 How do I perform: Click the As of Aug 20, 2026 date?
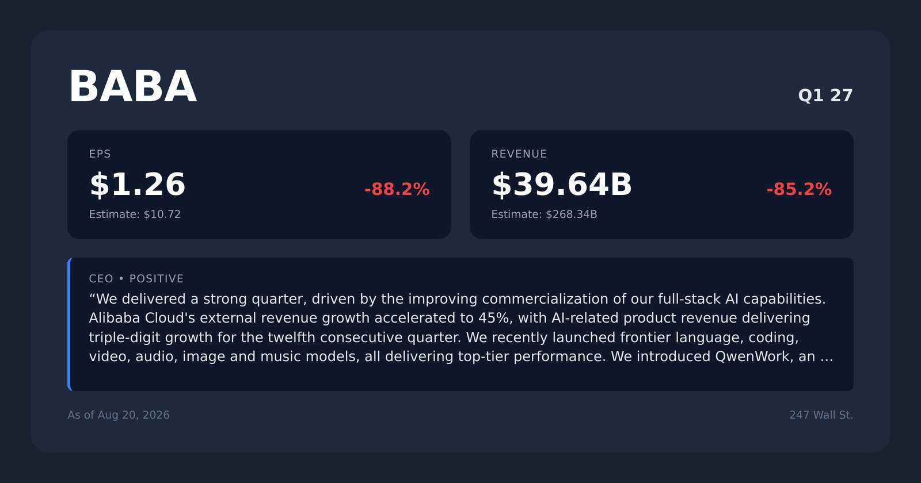pos(119,415)
